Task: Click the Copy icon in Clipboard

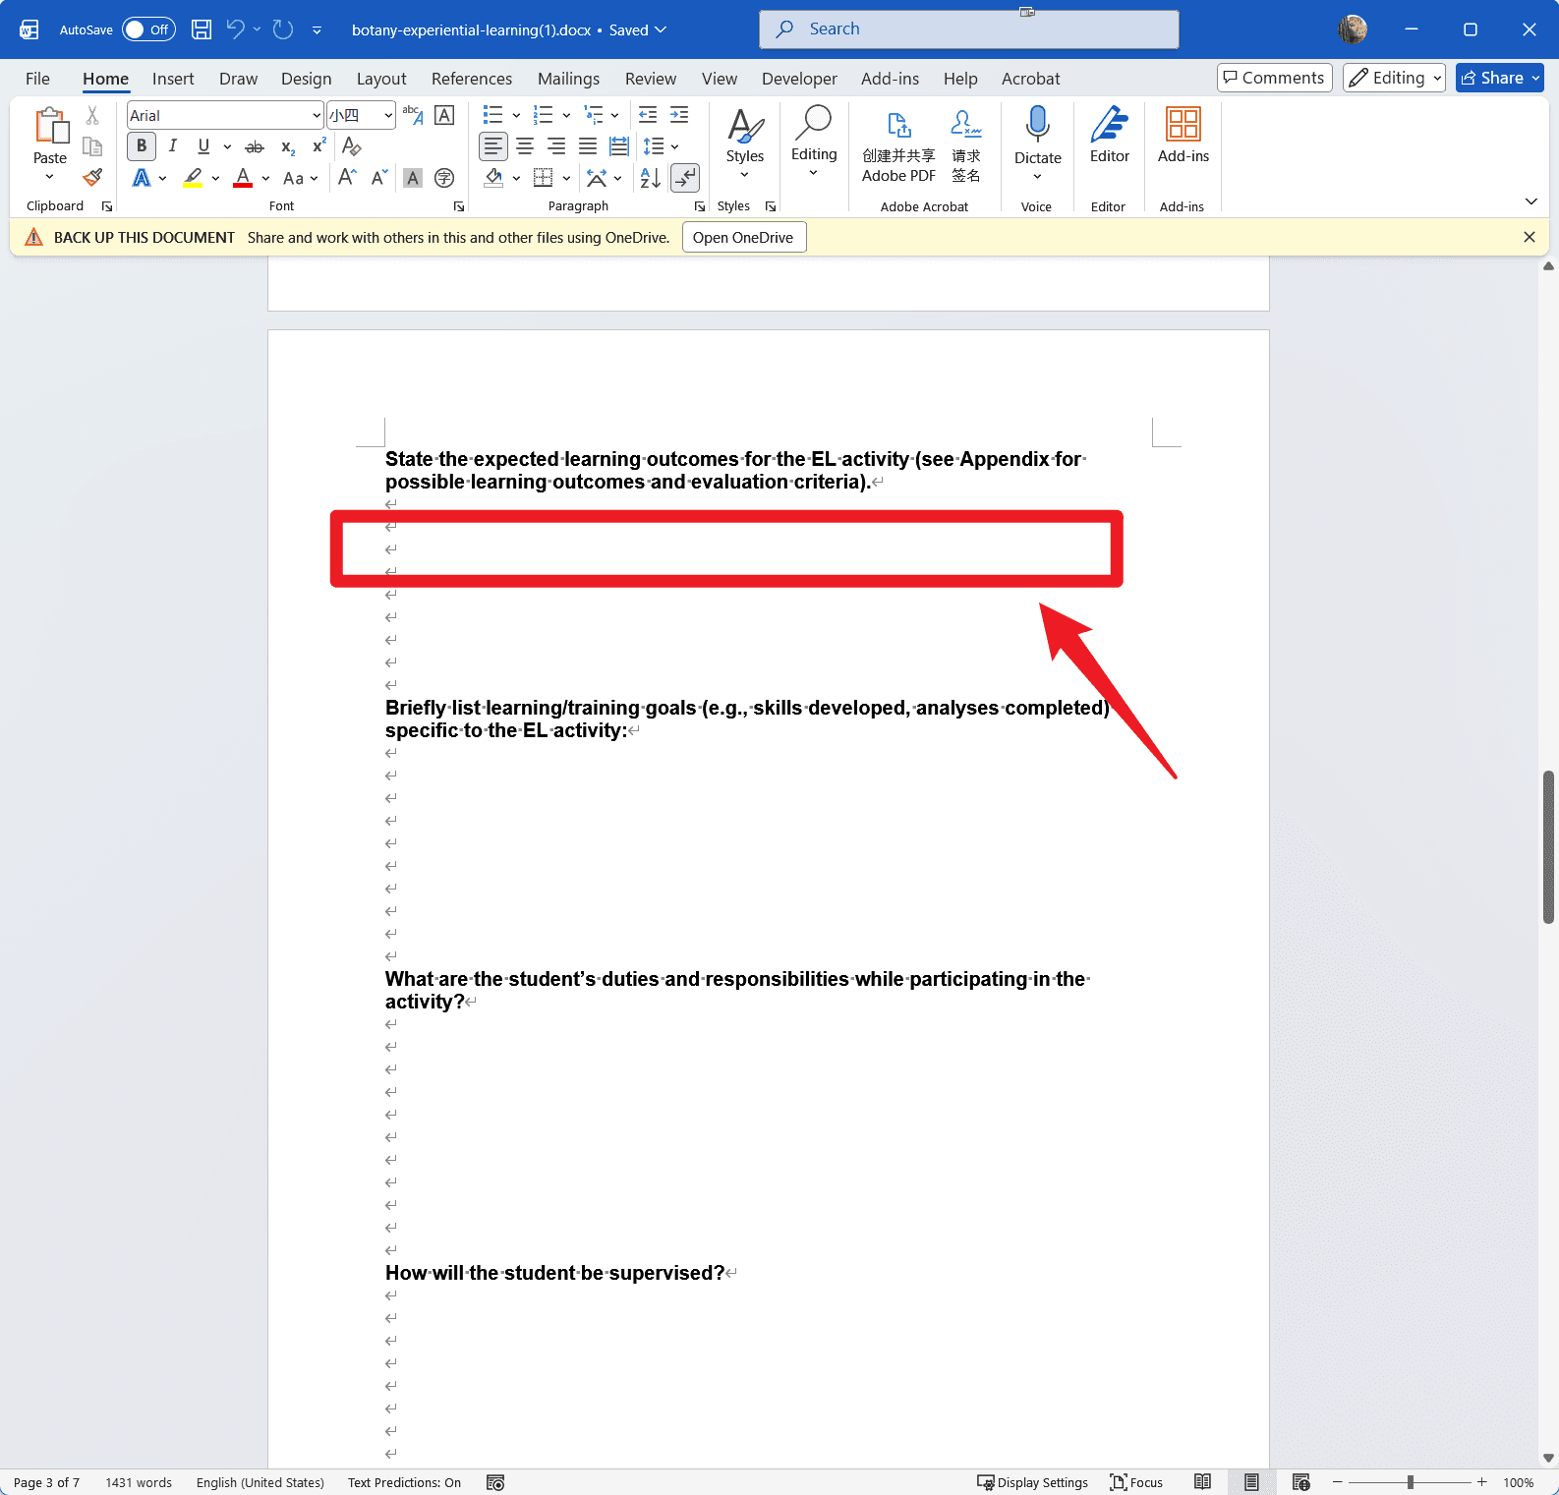Action: click(92, 146)
